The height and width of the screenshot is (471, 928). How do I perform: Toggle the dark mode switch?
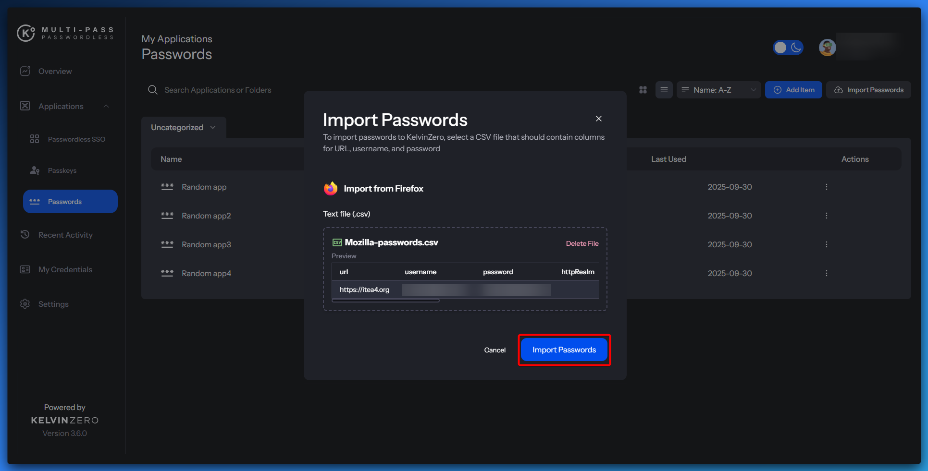(x=788, y=48)
